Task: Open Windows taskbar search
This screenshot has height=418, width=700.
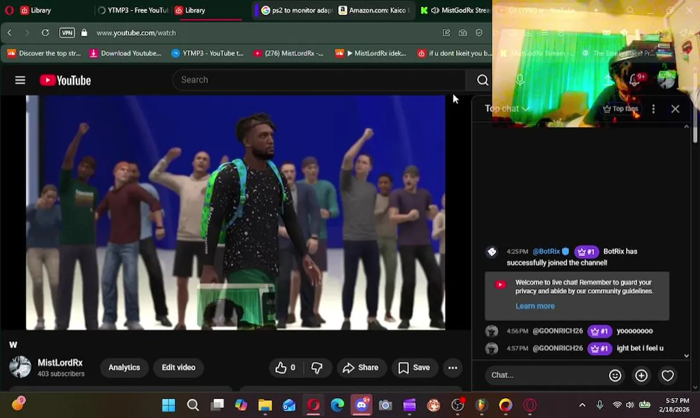Action: tap(193, 405)
